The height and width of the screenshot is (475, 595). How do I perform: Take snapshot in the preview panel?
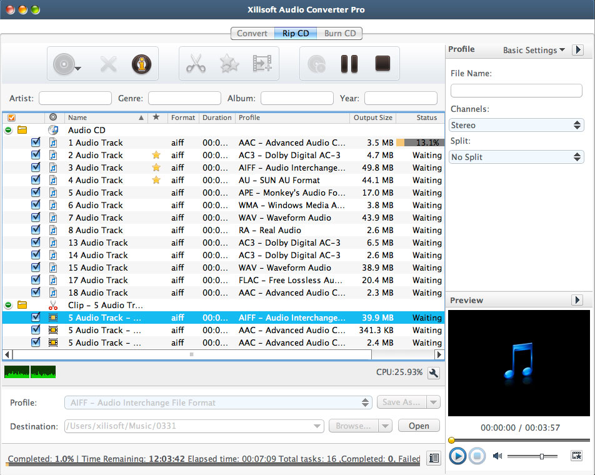coord(576,456)
